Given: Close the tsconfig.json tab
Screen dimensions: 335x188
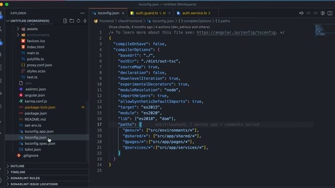Looking at the screenshot, I should coord(123,13).
